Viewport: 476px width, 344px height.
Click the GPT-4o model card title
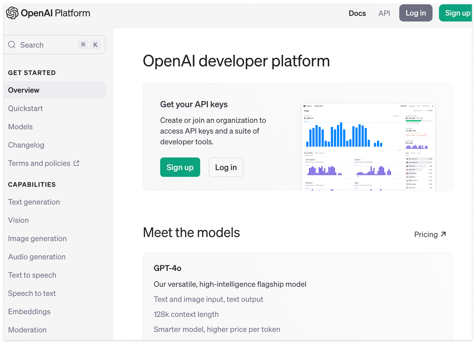pyautogui.click(x=167, y=268)
